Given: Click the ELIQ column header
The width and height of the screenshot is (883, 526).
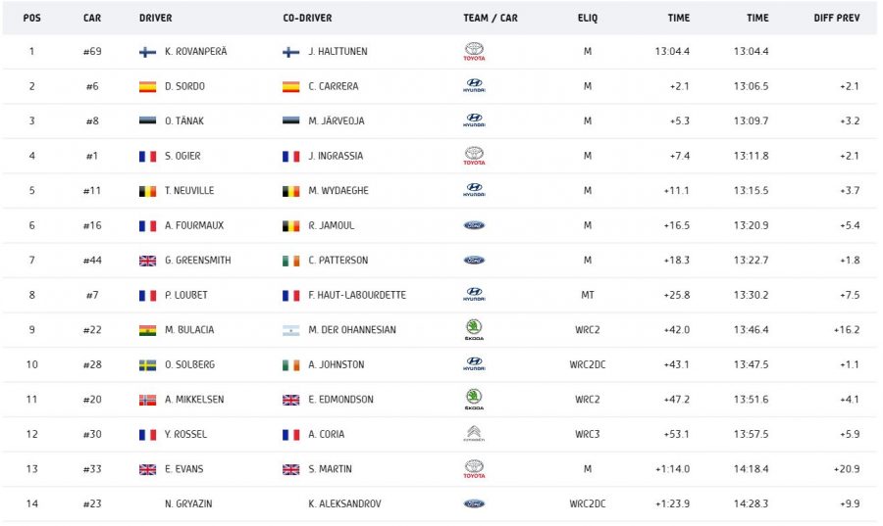Looking at the screenshot, I should point(588,18).
